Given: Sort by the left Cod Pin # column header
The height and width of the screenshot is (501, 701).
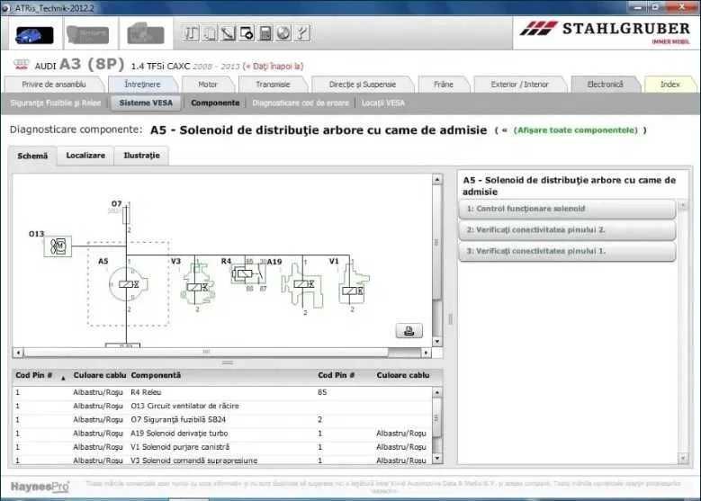Looking at the screenshot, I should click(34, 375).
